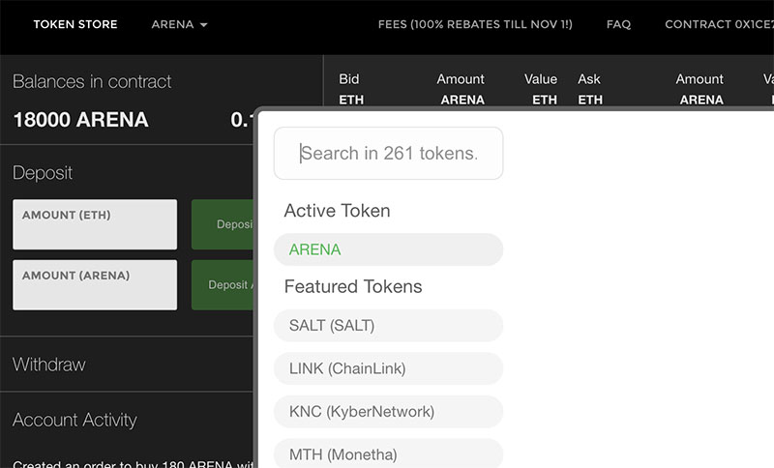Click the AMOUNT (ETH) deposit field
Screen dimensions: 774x468
[x=95, y=224]
